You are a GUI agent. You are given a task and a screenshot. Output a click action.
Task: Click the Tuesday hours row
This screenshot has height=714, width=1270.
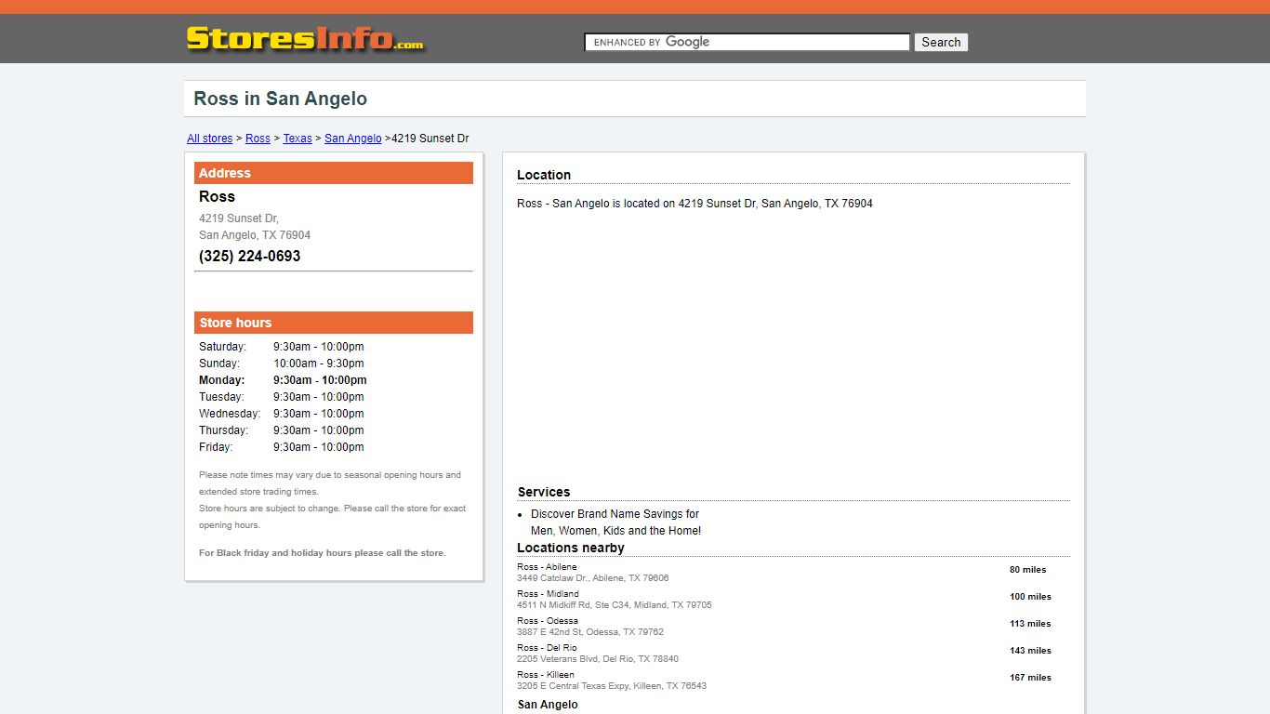click(x=282, y=397)
